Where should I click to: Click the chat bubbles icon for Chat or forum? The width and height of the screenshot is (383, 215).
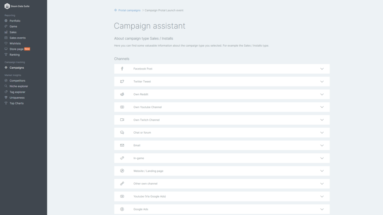click(x=122, y=133)
